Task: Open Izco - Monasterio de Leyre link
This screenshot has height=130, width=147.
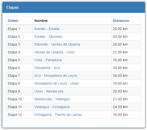Action: tap(56, 76)
